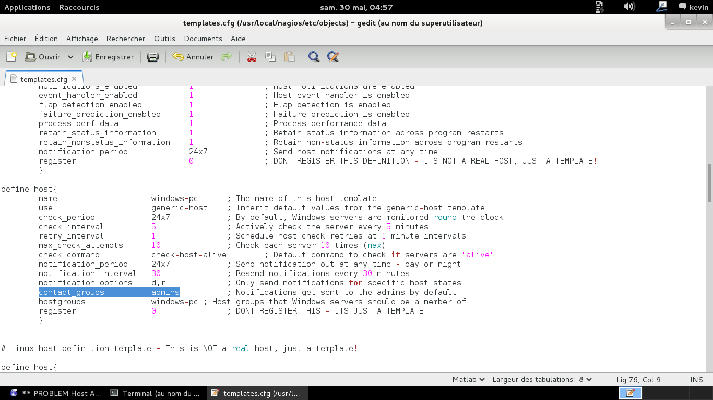Viewport: 713px width, 400px height.
Task: Copy selection with copy icon
Action: pyautogui.click(x=270, y=57)
